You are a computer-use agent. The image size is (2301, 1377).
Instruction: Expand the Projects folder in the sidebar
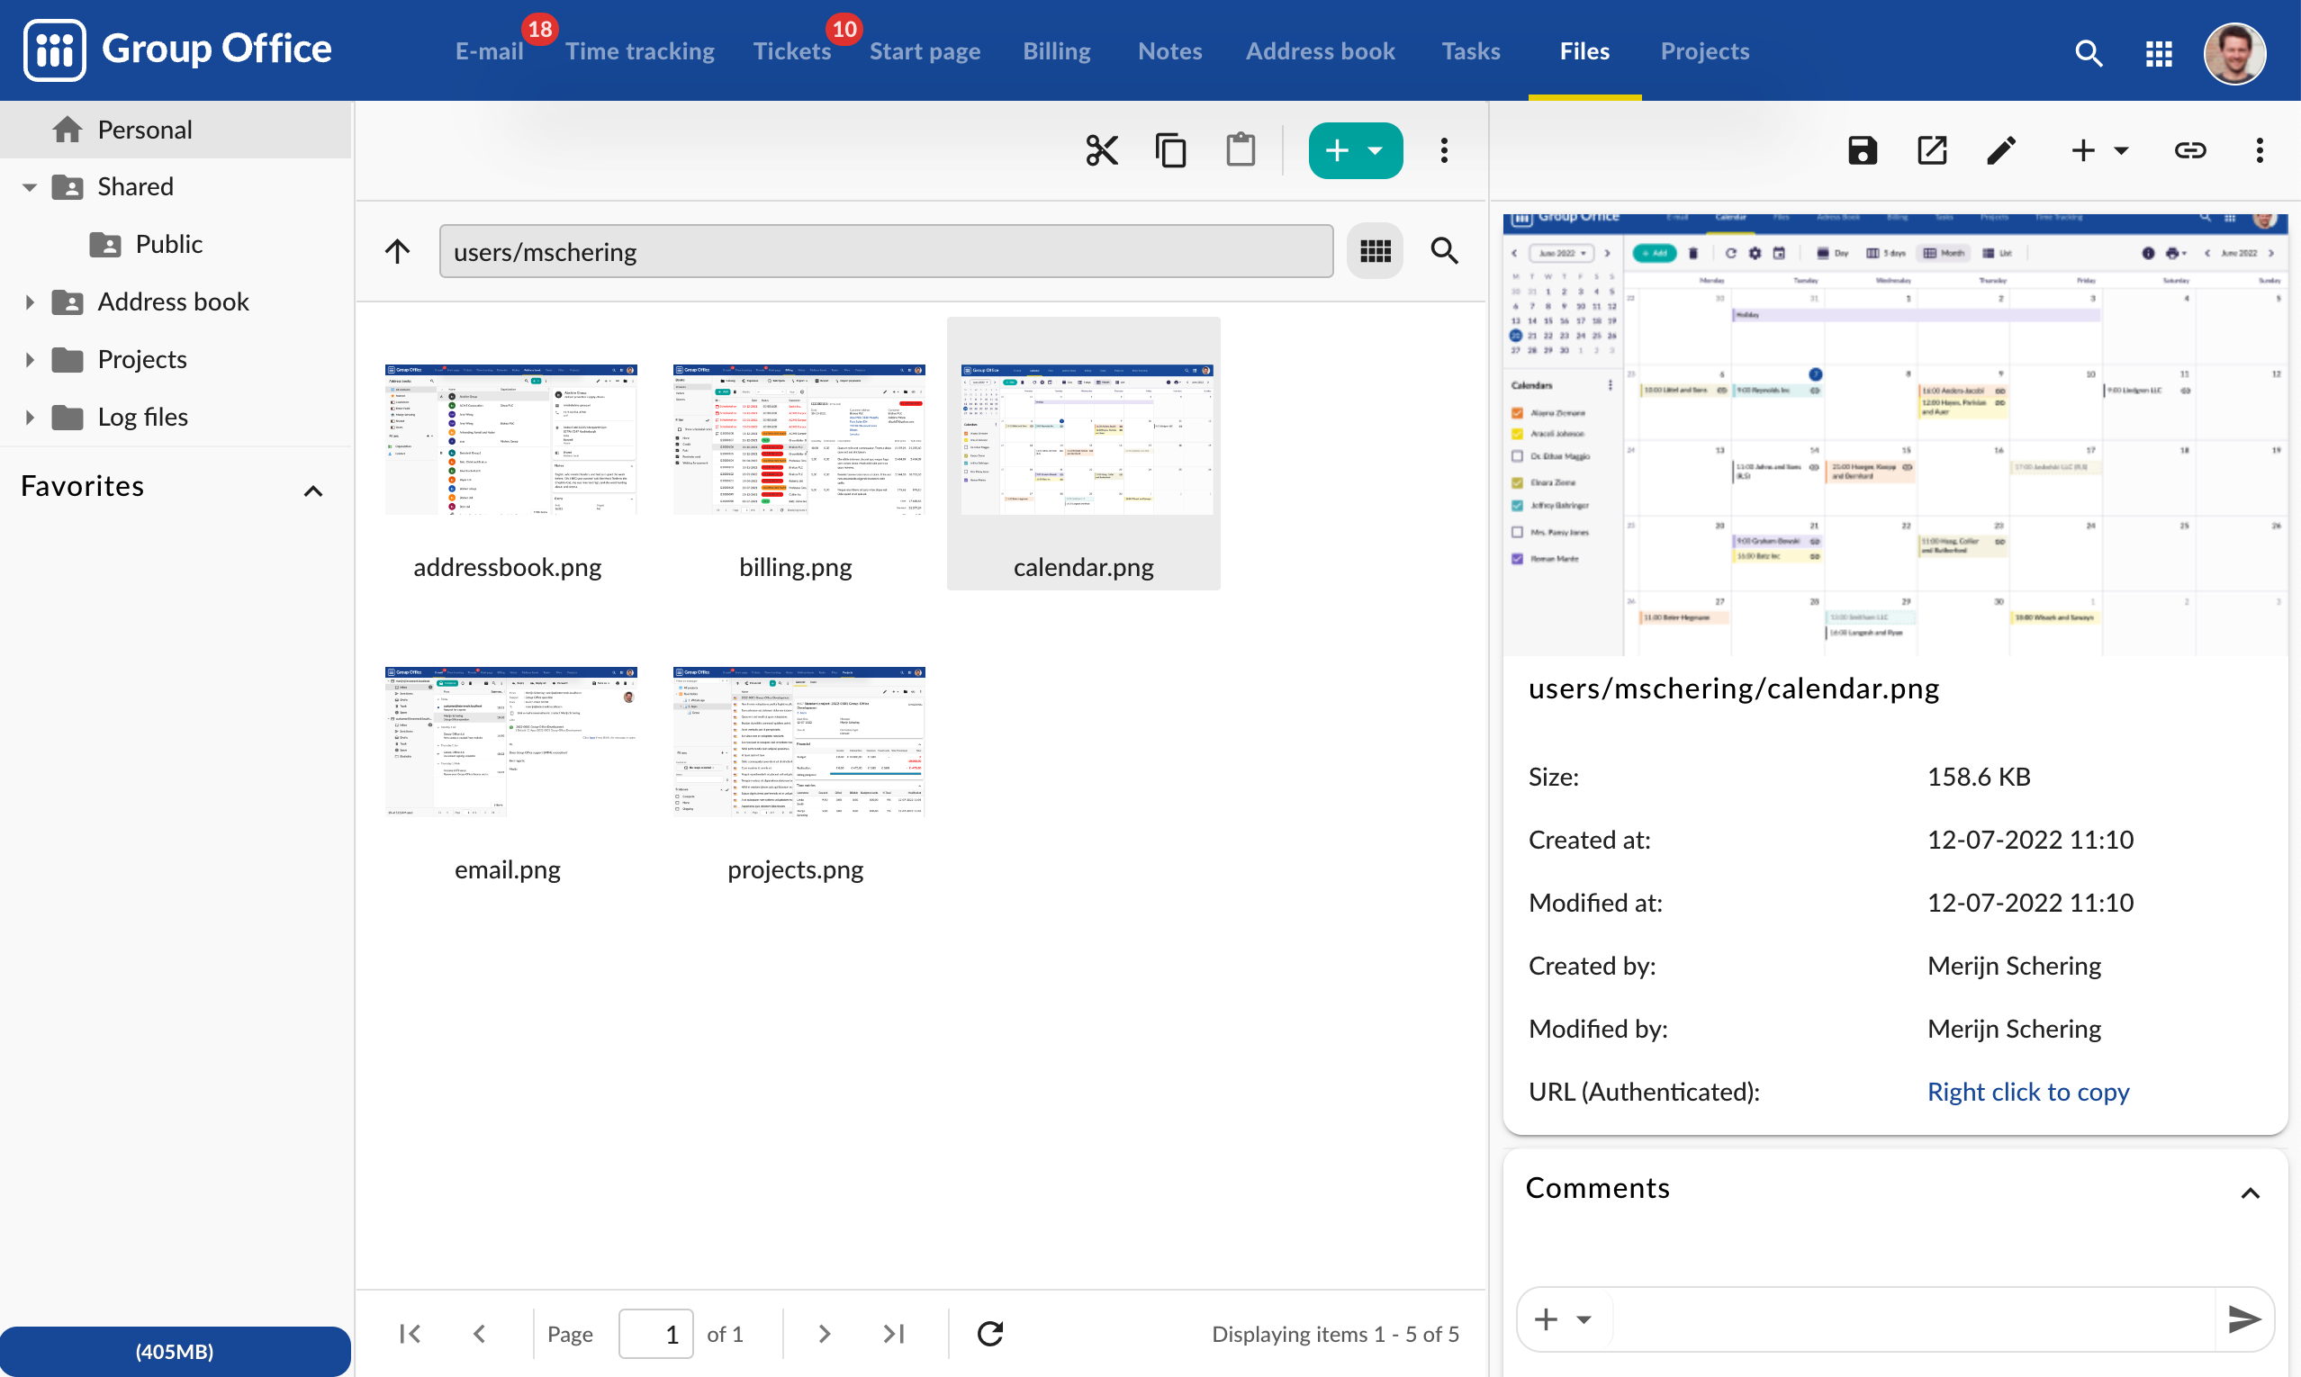(x=29, y=359)
